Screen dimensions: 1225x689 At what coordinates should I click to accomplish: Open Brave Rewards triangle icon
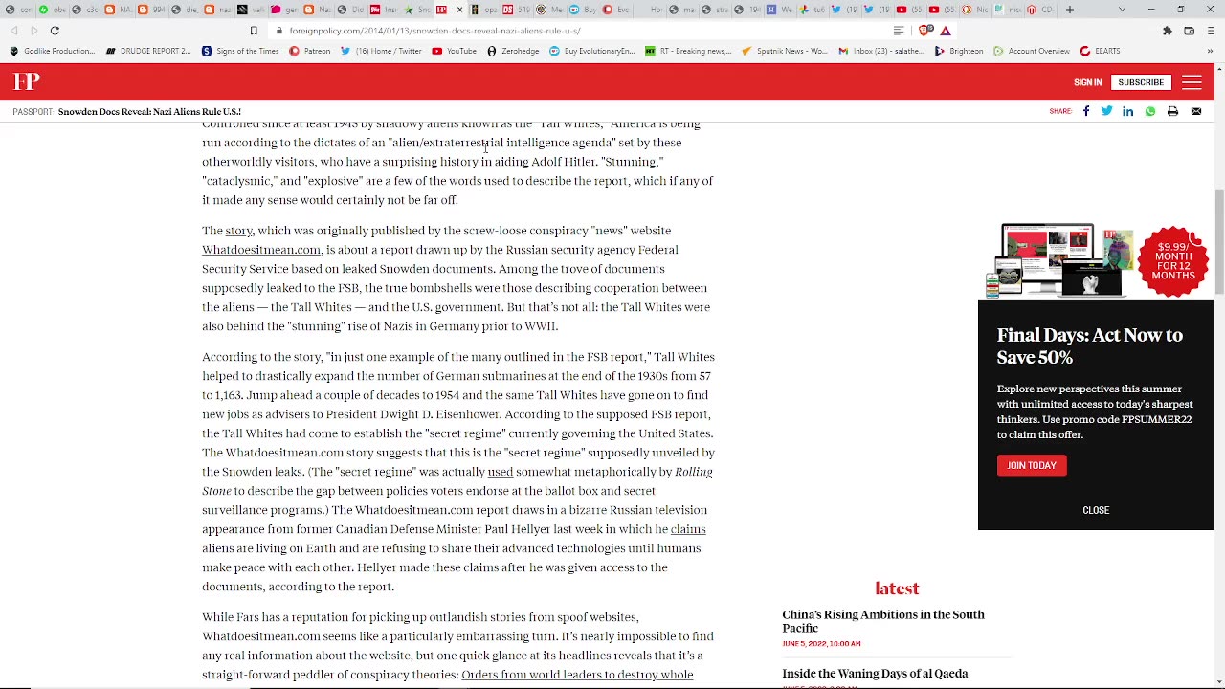point(946,31)
